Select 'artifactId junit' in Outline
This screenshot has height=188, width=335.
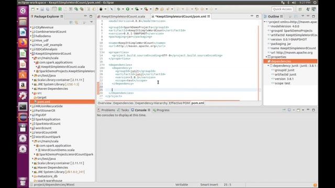pyautogui.click(x=285, y=75)
